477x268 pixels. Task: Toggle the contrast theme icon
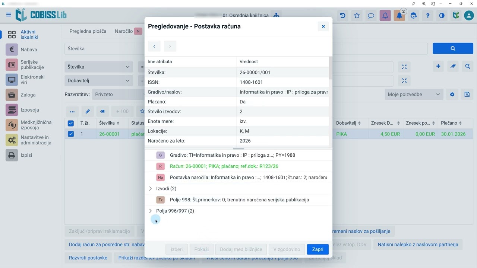(442, 16)
